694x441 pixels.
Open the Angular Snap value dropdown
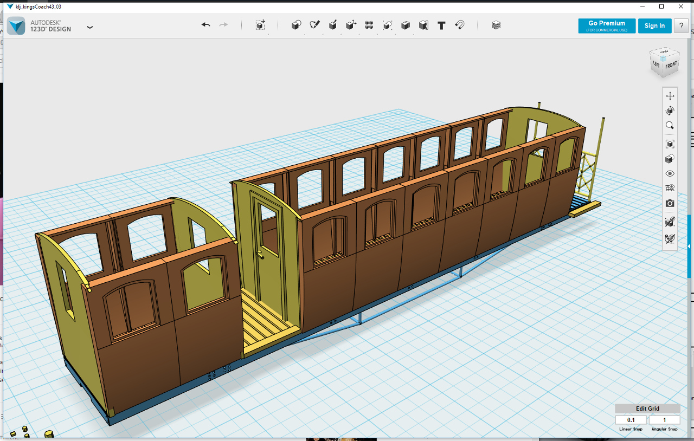click(664, 420)
